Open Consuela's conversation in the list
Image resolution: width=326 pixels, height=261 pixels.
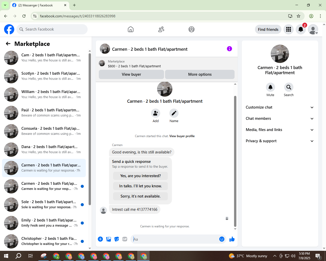(44, 131)
